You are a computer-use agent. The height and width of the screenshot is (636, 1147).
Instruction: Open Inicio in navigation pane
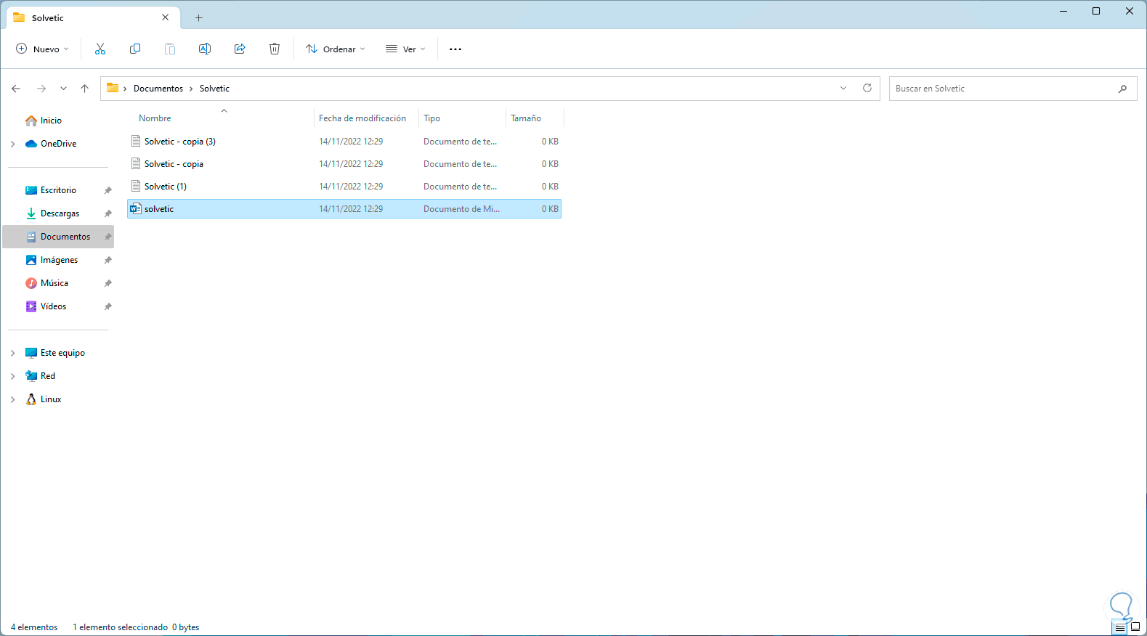pyautogui.click(x=51, y=121)
